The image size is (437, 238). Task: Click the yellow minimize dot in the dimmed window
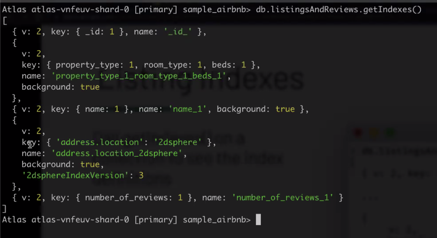click(374, 132)
